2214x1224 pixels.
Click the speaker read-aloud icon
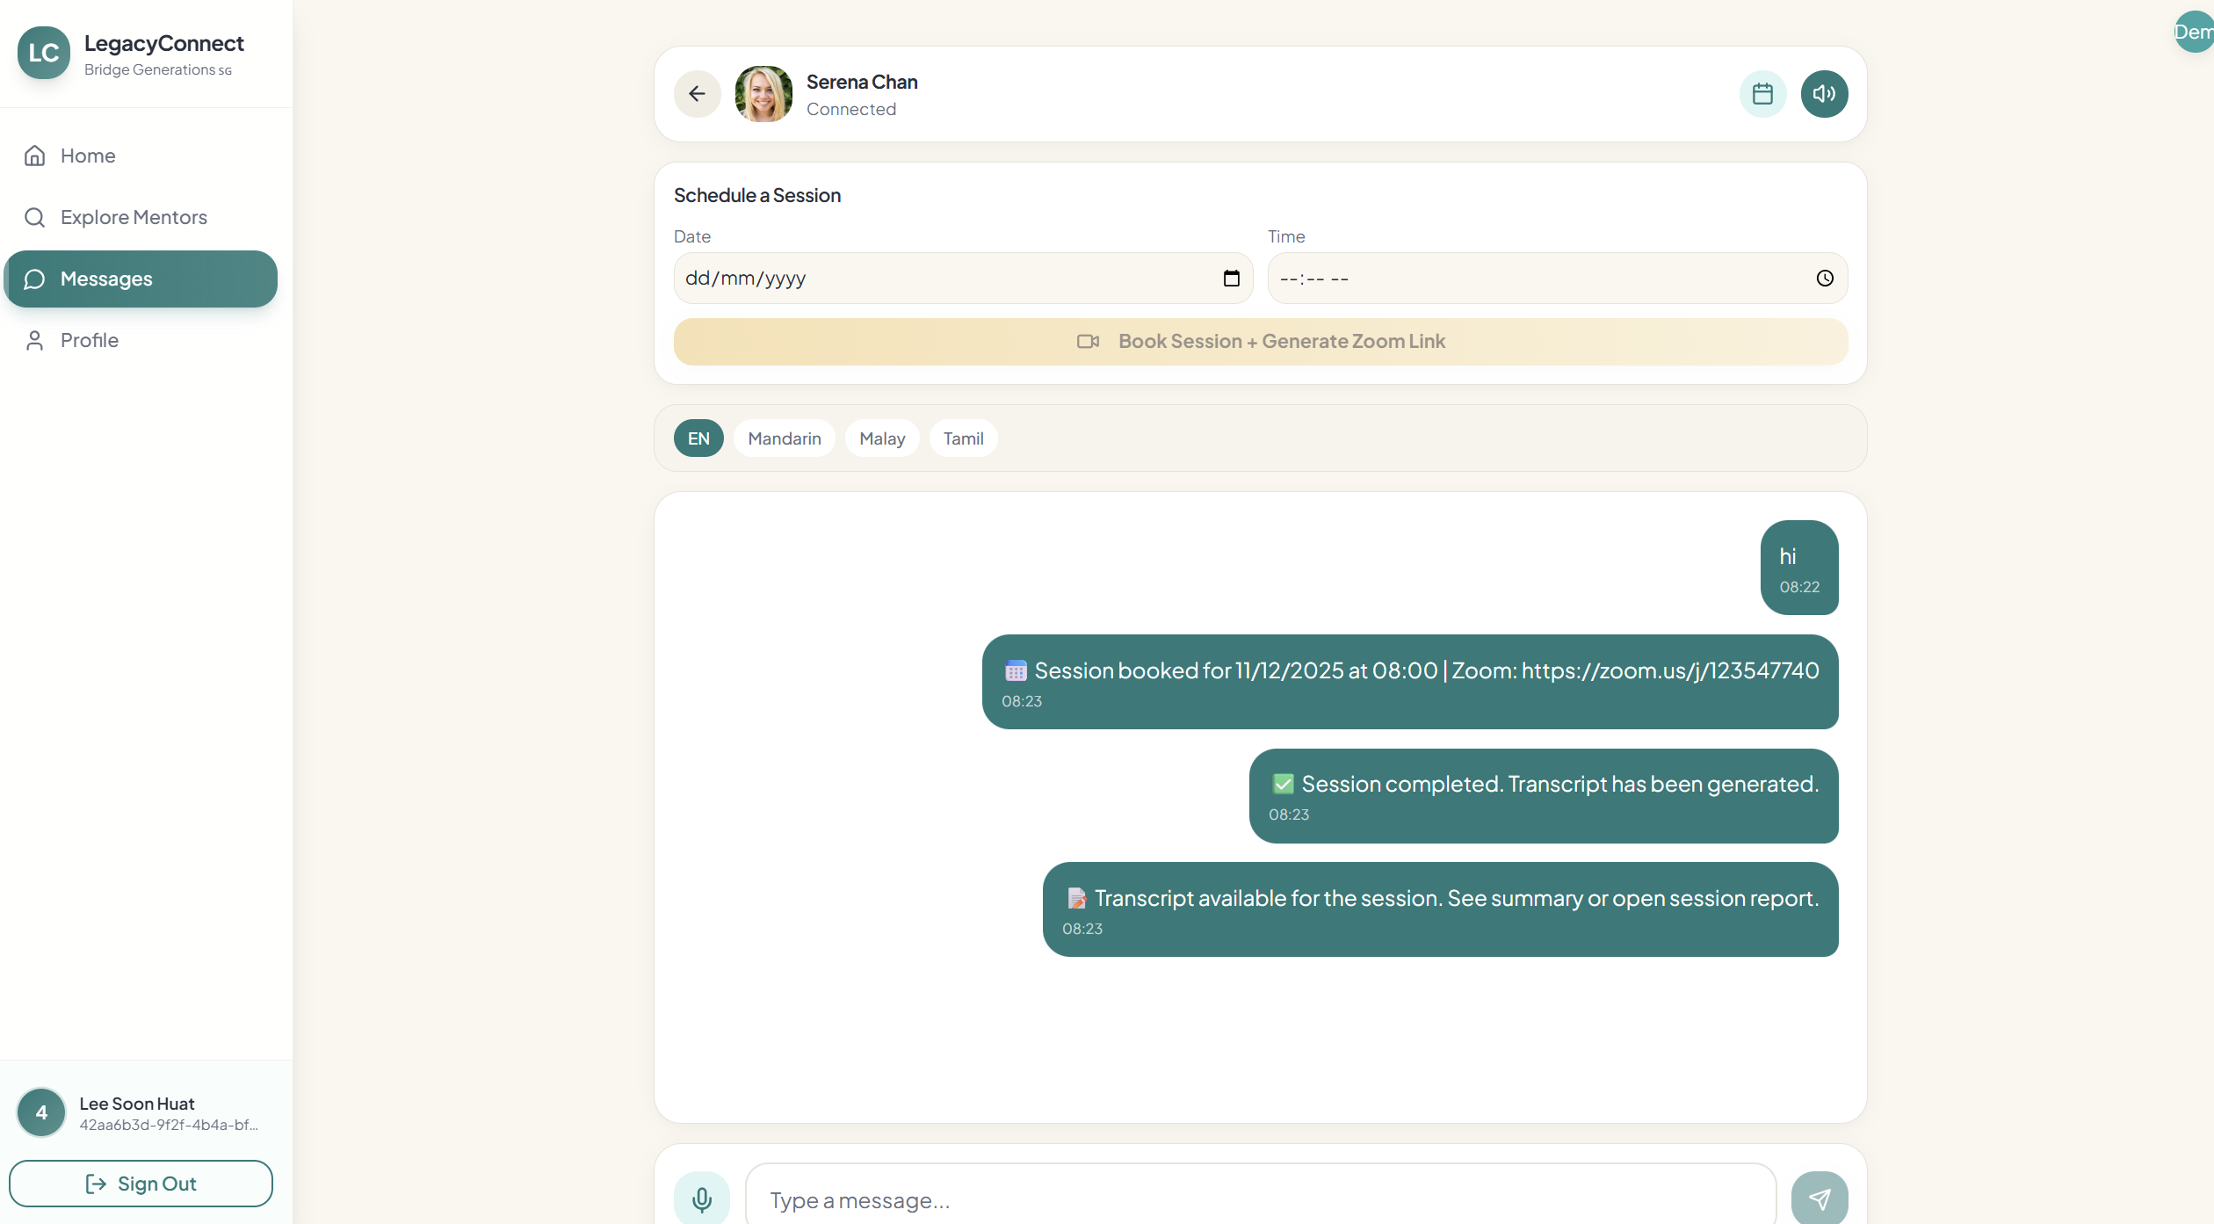(1824, 94)
